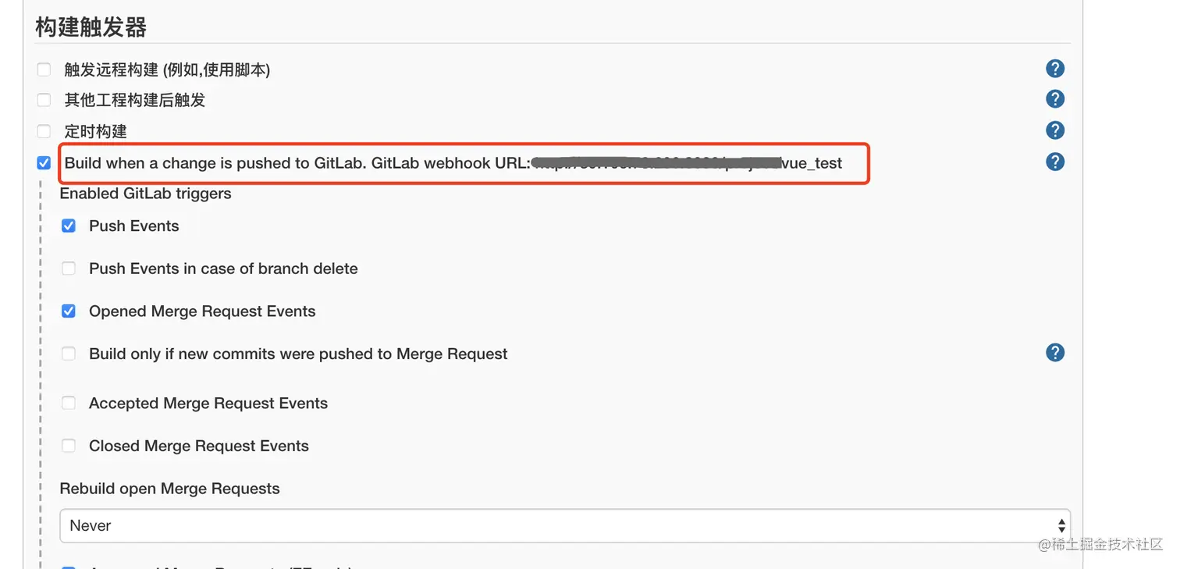This screenshot has width=1180, height=569.
Task: Enable Push Events in case of branch delete
Action: (x=69, y=269)
